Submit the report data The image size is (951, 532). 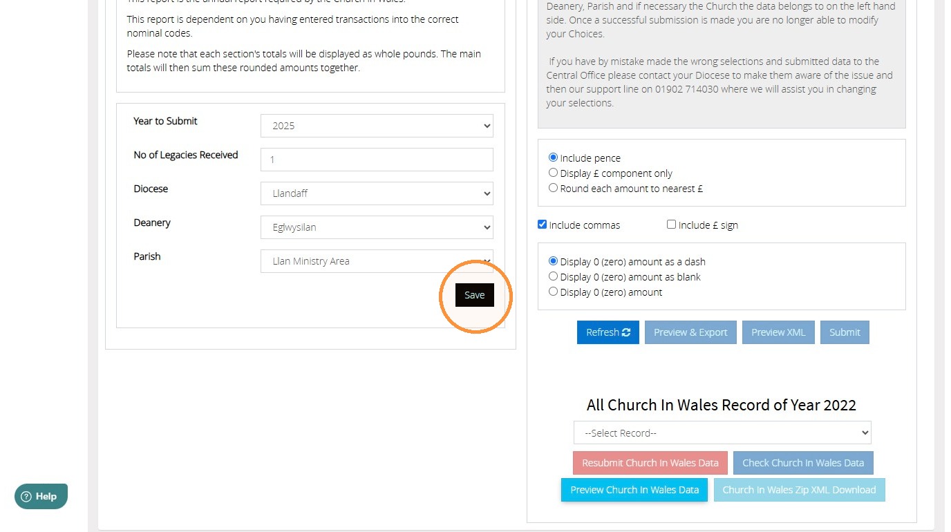point(845,332)
